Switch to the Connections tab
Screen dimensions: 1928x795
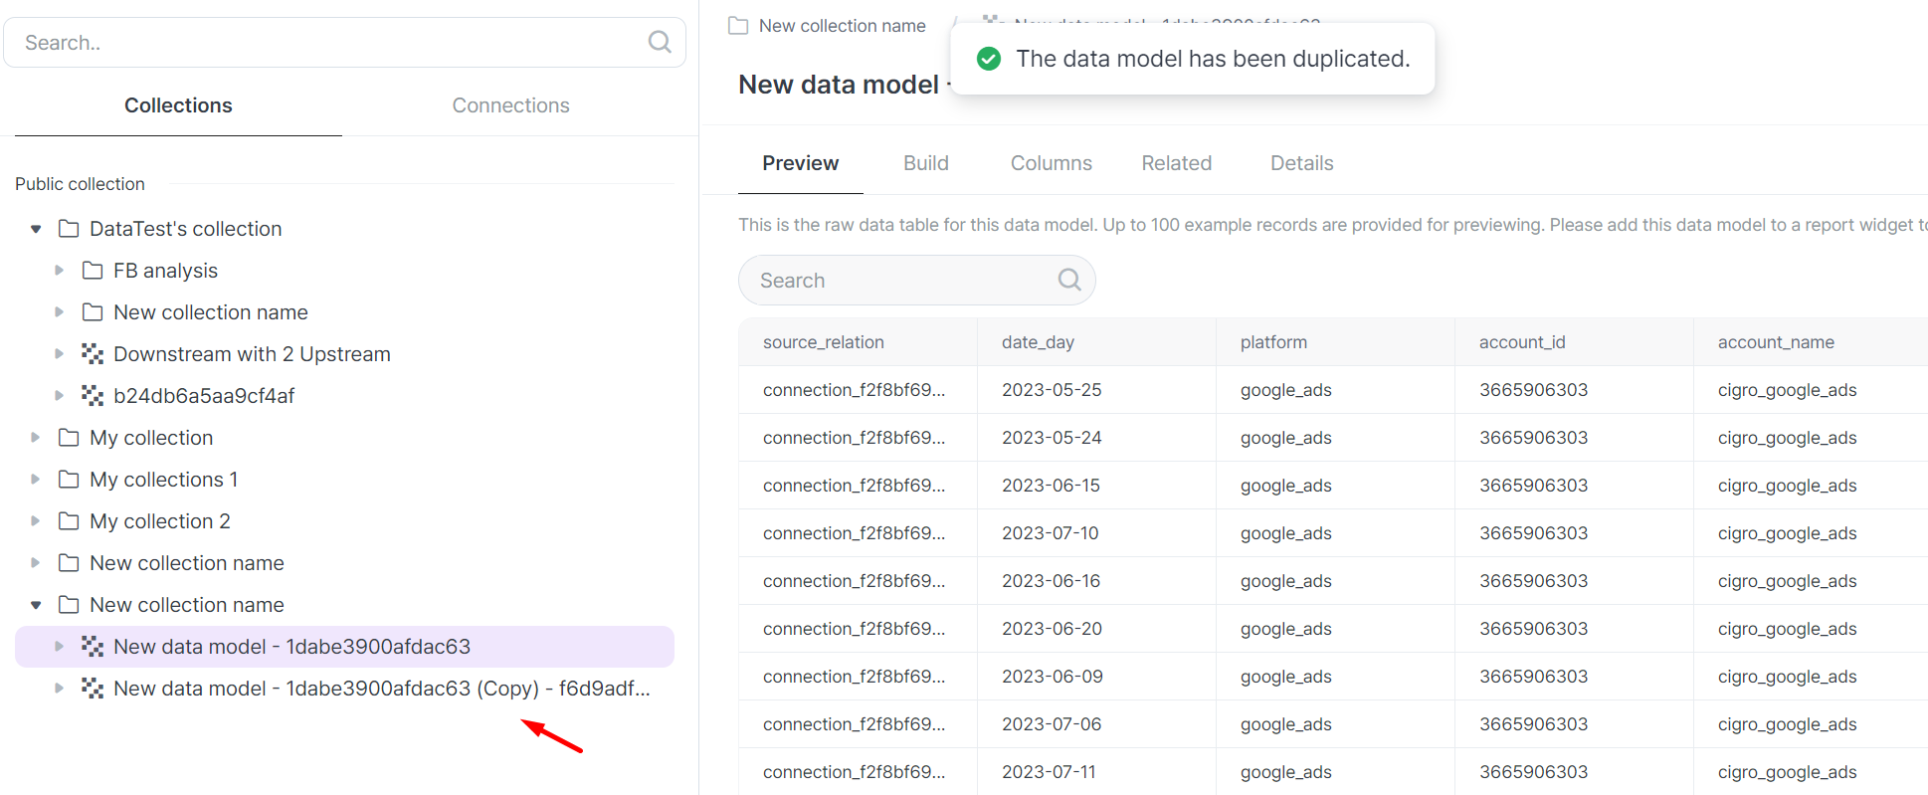click(510, 105)
